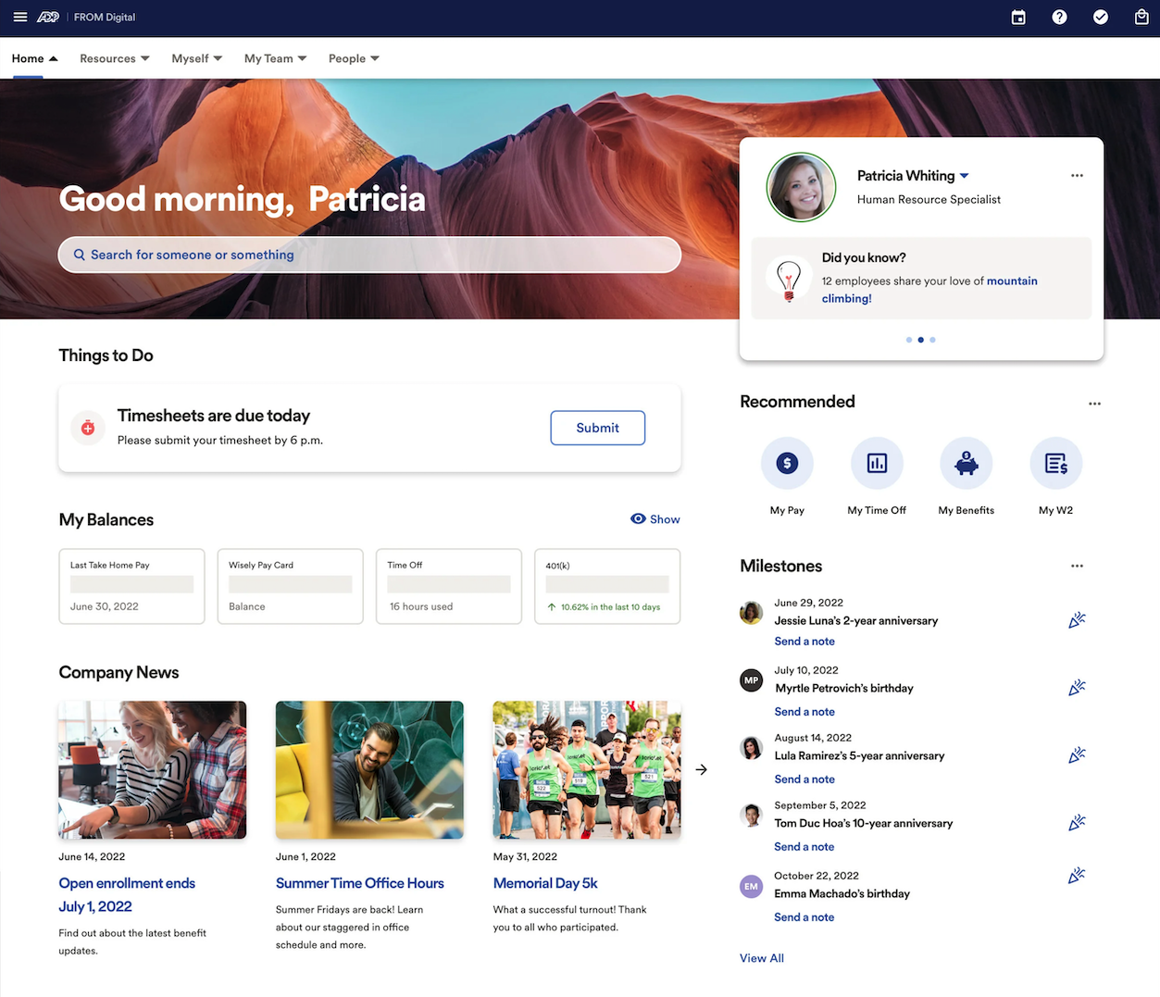Expand the Patricia Whiting profile dropdown arrow

pos(964,176)
